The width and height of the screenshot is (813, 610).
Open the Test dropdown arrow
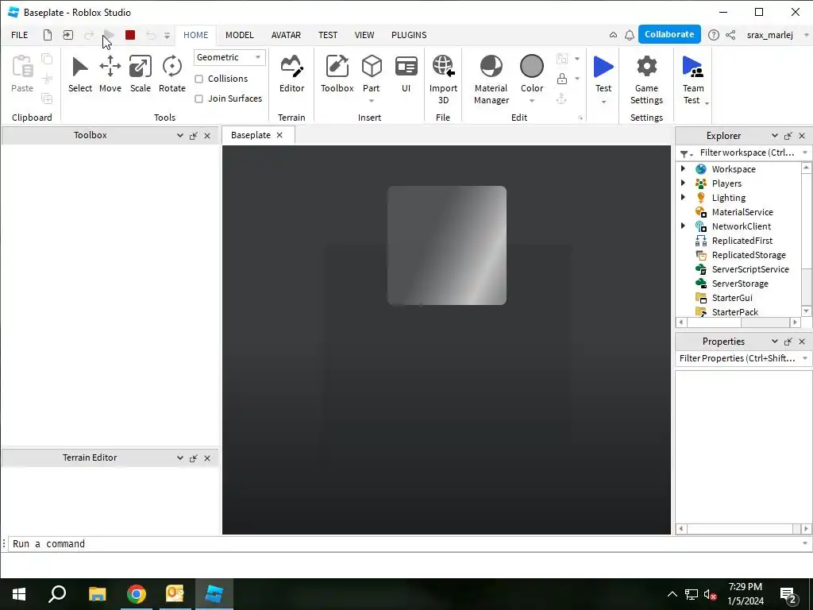coord(603,102)
